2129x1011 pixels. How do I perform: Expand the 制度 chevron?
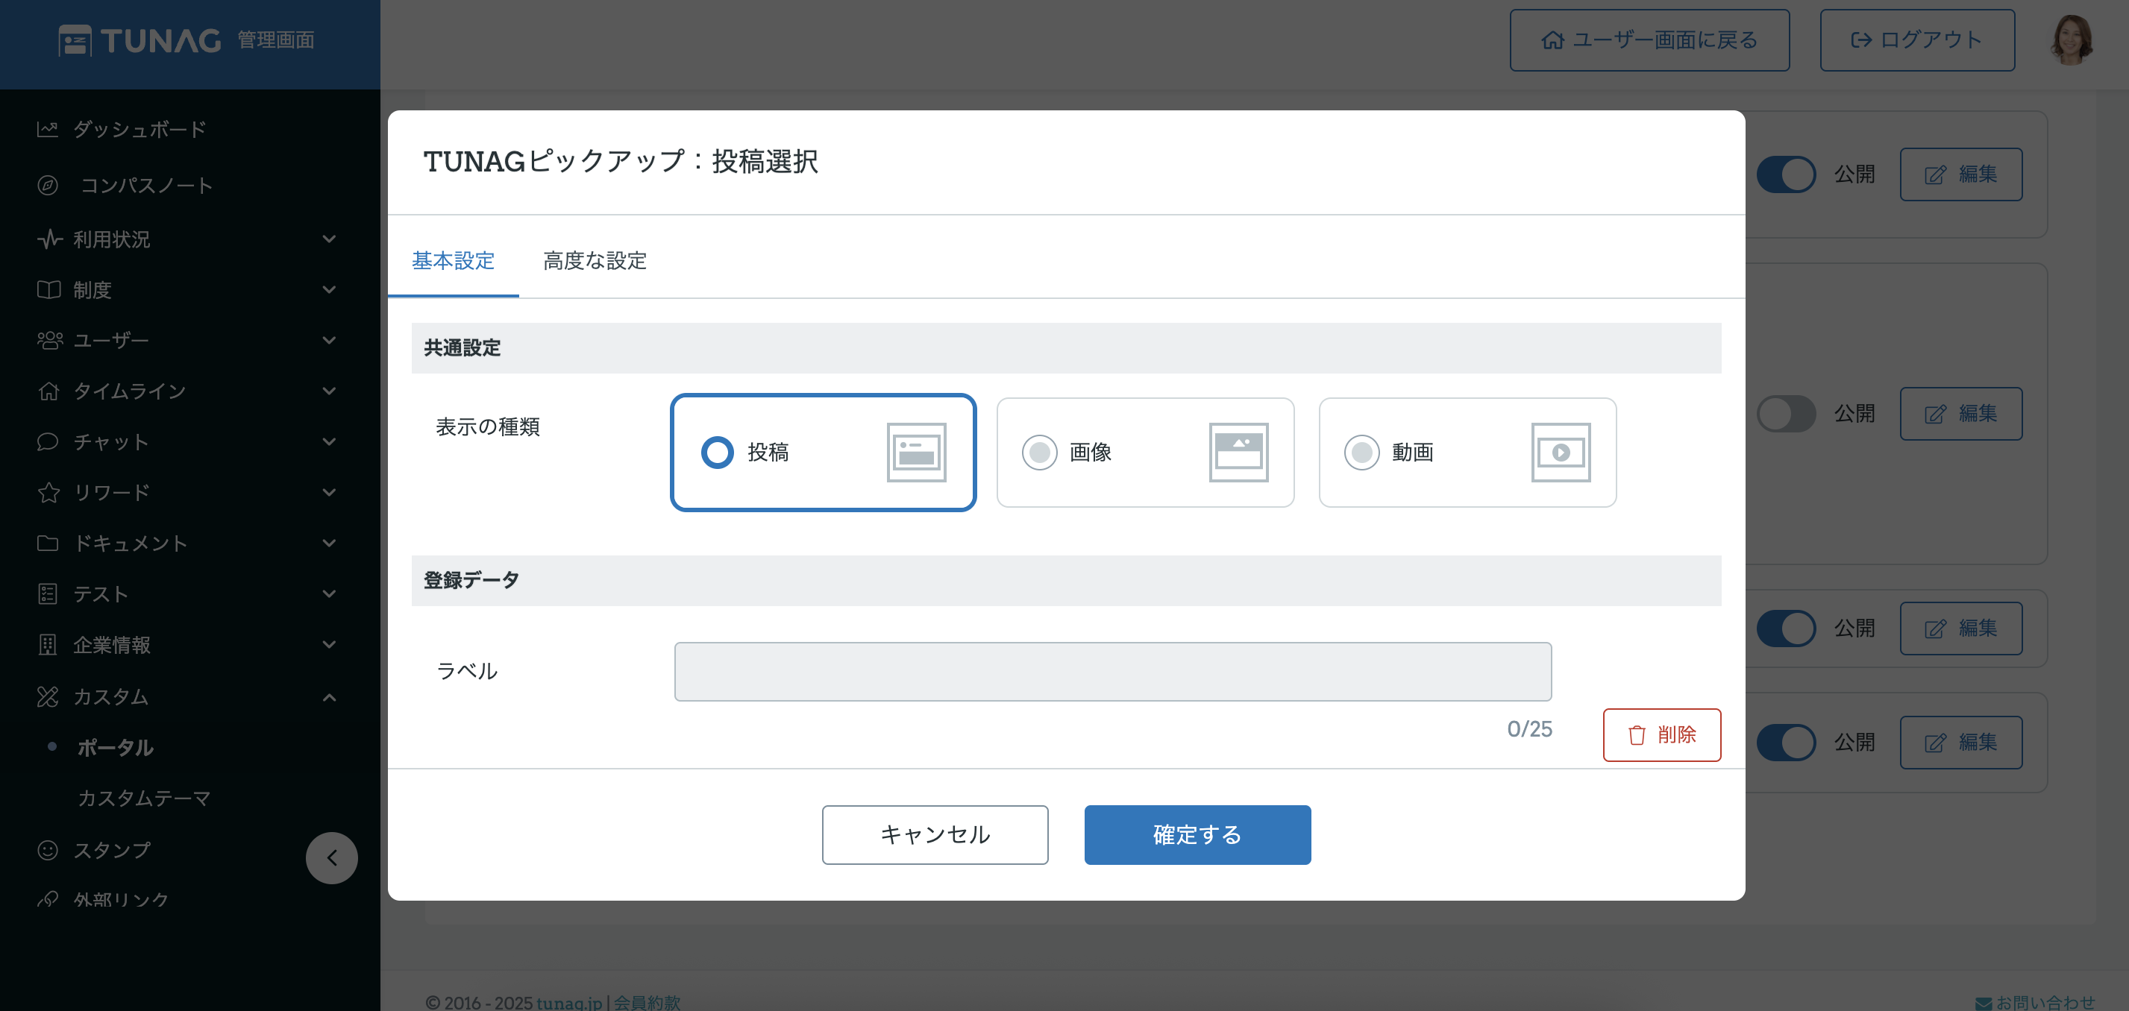tap(329, 290)
